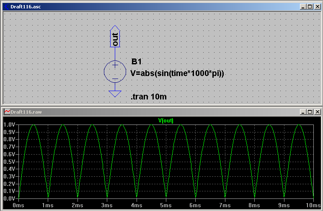Select the ground symbol under B1
The width and height of the screenshot is (323, 211).
[x=115, y=94]
